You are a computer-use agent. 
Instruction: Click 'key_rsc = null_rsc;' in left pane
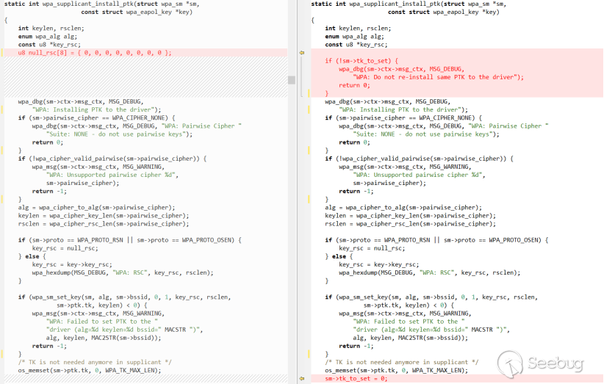tap(65, 248)
